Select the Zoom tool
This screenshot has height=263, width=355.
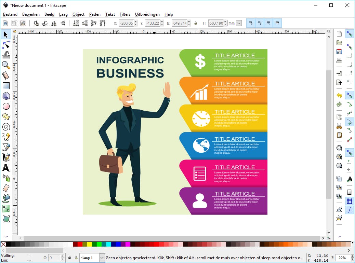(x=5, y=65)
